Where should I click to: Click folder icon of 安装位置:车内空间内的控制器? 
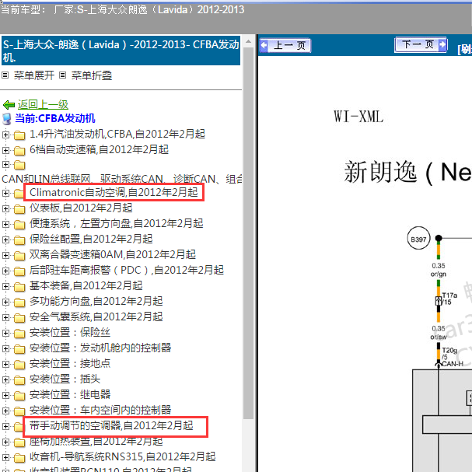coord(19,411)
